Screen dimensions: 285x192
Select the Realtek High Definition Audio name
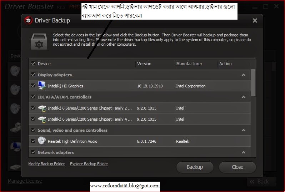click(x=72, y=141)
